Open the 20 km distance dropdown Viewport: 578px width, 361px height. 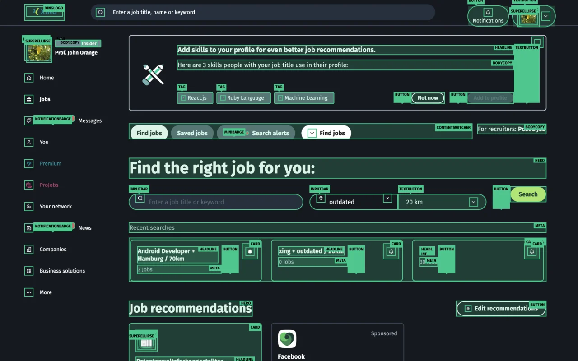[473, 202]
